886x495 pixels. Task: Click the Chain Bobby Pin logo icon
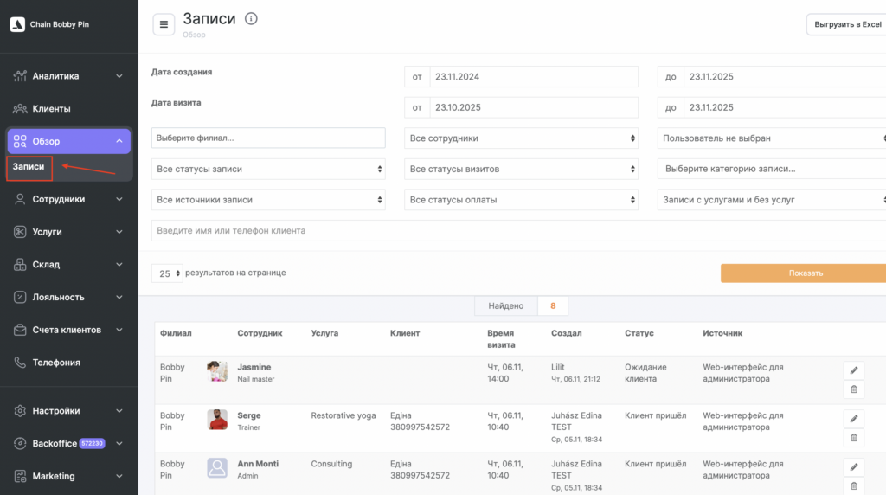coord(17,24)
